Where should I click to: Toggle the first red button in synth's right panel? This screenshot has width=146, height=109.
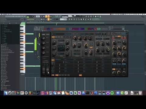pos(113,38)
